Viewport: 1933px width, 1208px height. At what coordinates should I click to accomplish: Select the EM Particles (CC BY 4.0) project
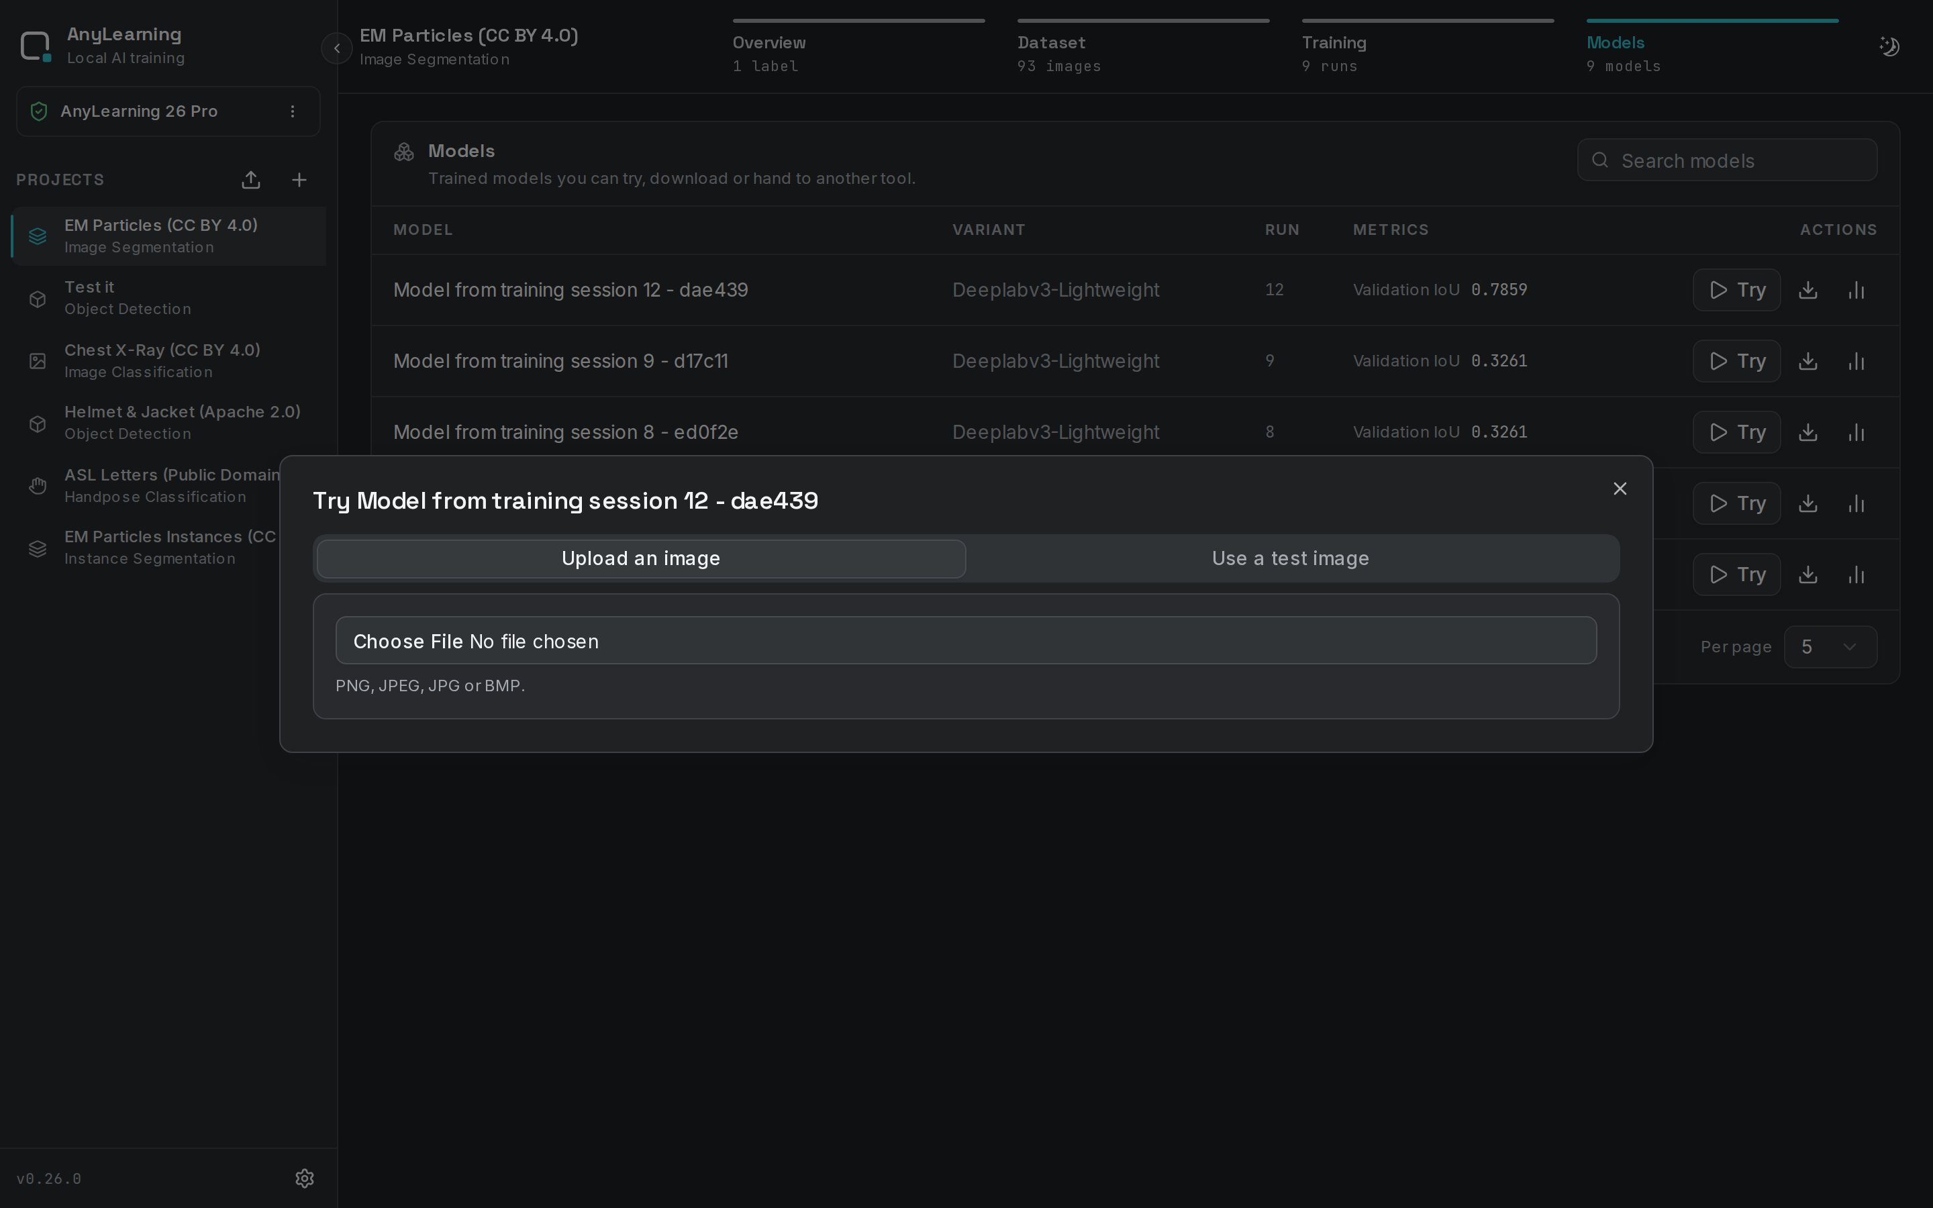[x=168, y=236]
